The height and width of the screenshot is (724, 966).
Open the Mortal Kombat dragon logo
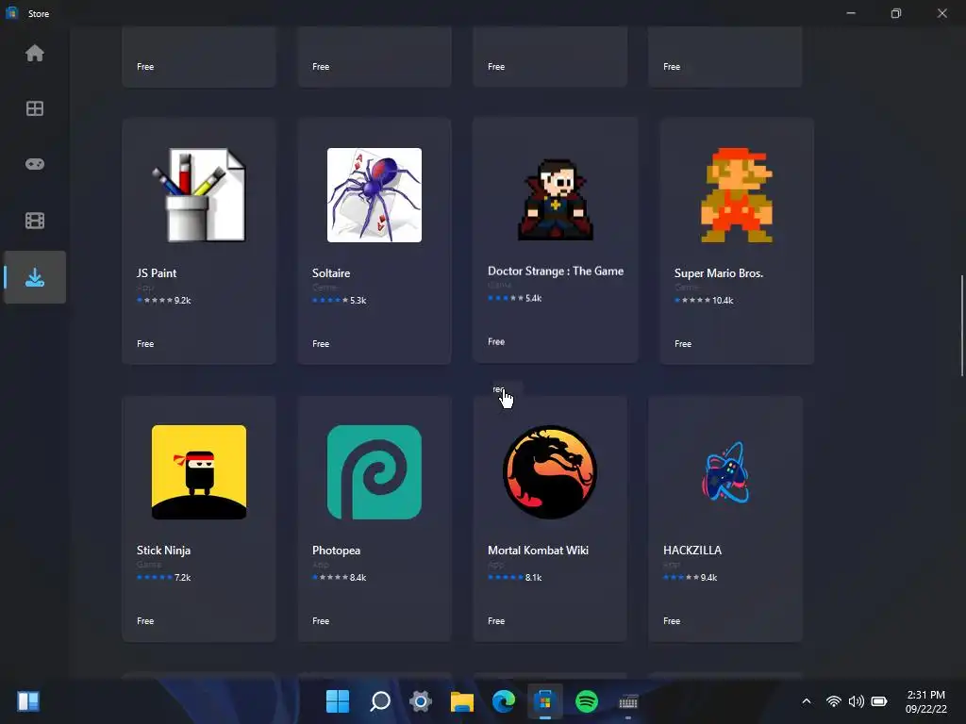click(x=550, y=472)
